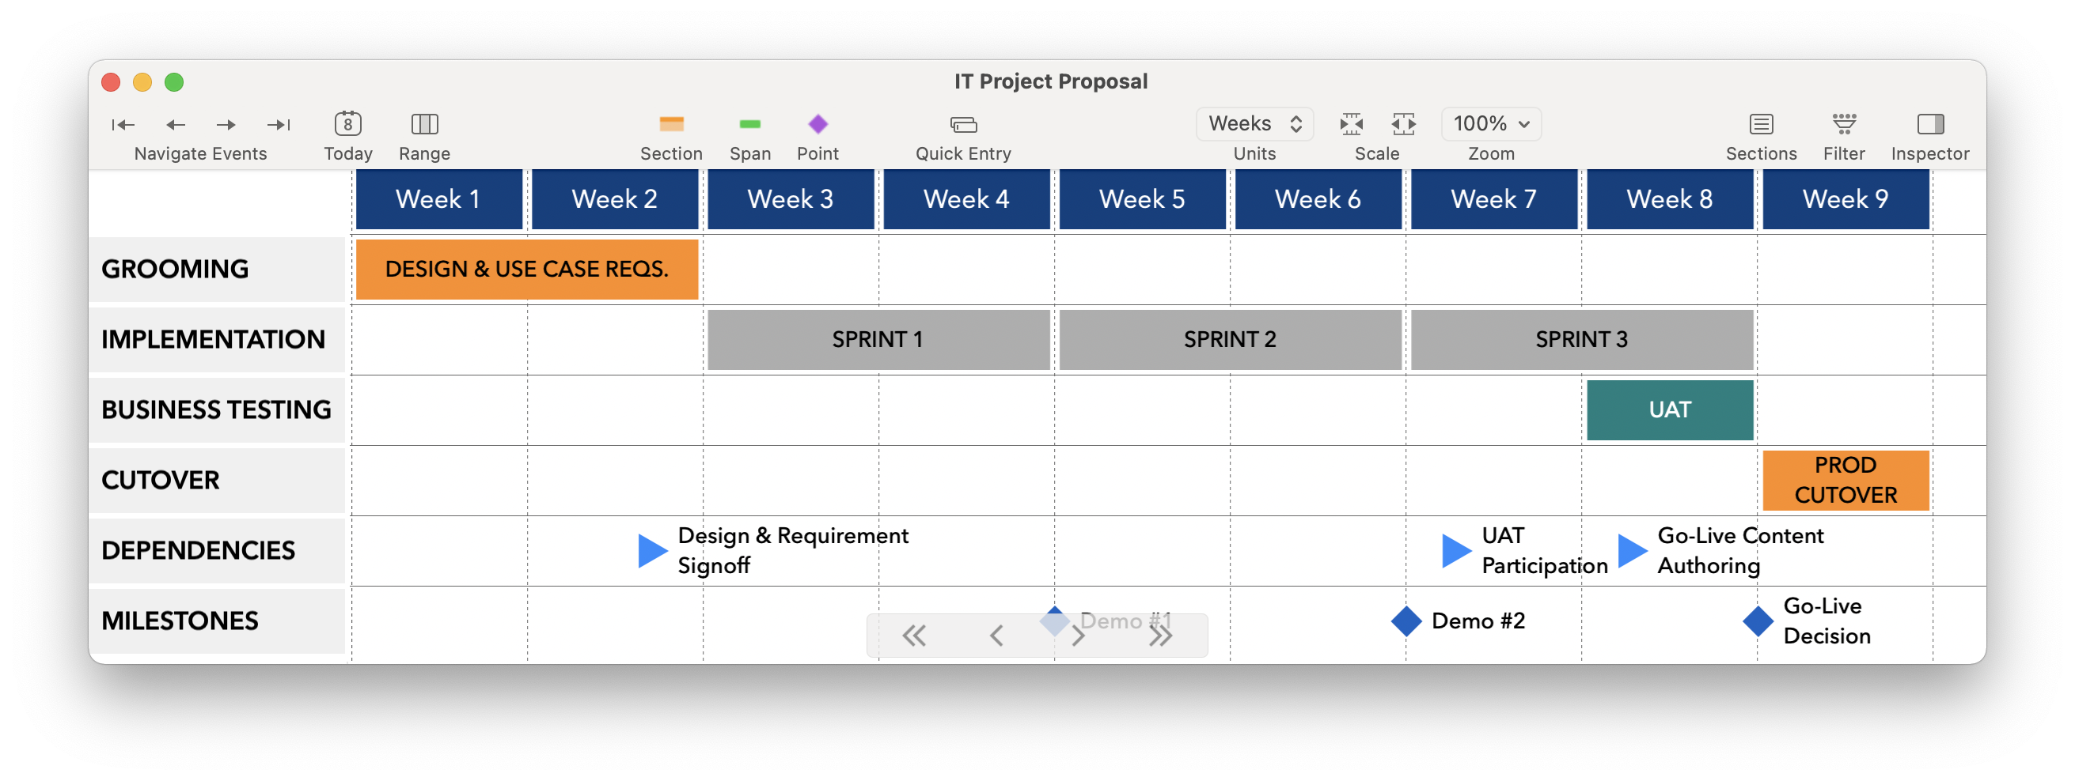2075x781 pixels.
Task: Open the Range tool
Action: [424, 124]
